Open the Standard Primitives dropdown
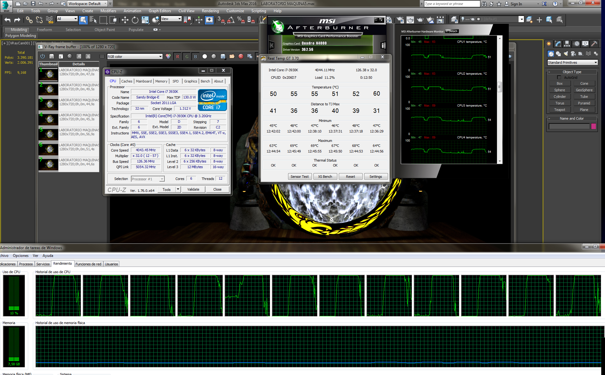This screenshot has height=375, width=605. pos(572,62)
